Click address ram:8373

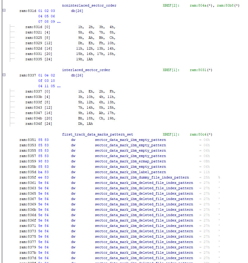28,231
